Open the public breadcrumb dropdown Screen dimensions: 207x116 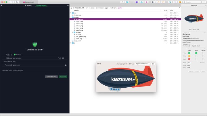[121, 8]
